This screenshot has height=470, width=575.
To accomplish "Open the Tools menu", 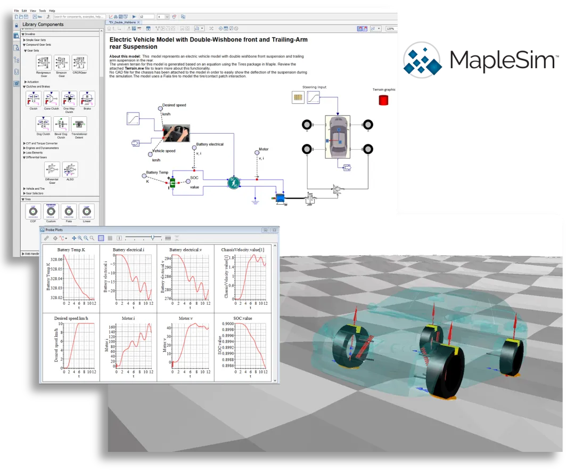I will [x=43, y=11].
